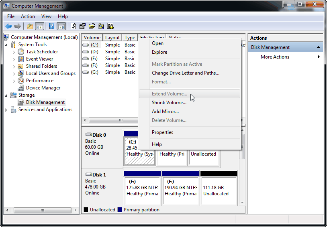This screenshot has width=327, height=227.
Task: Expand the Task Scheduler node
Action: (14, 52)
